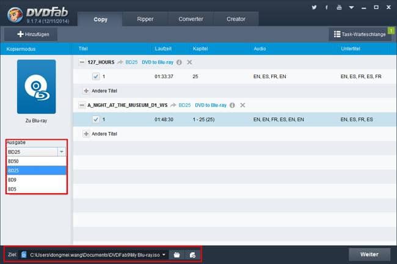Click the Laufzeit column header
The width and height of the screenshot is (397, 264).
click(163, 49)
